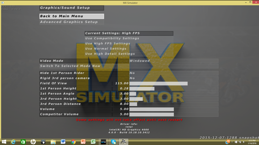
Task: Open Internet Explorer from the taskbar
Action: (x=13, y=142)
